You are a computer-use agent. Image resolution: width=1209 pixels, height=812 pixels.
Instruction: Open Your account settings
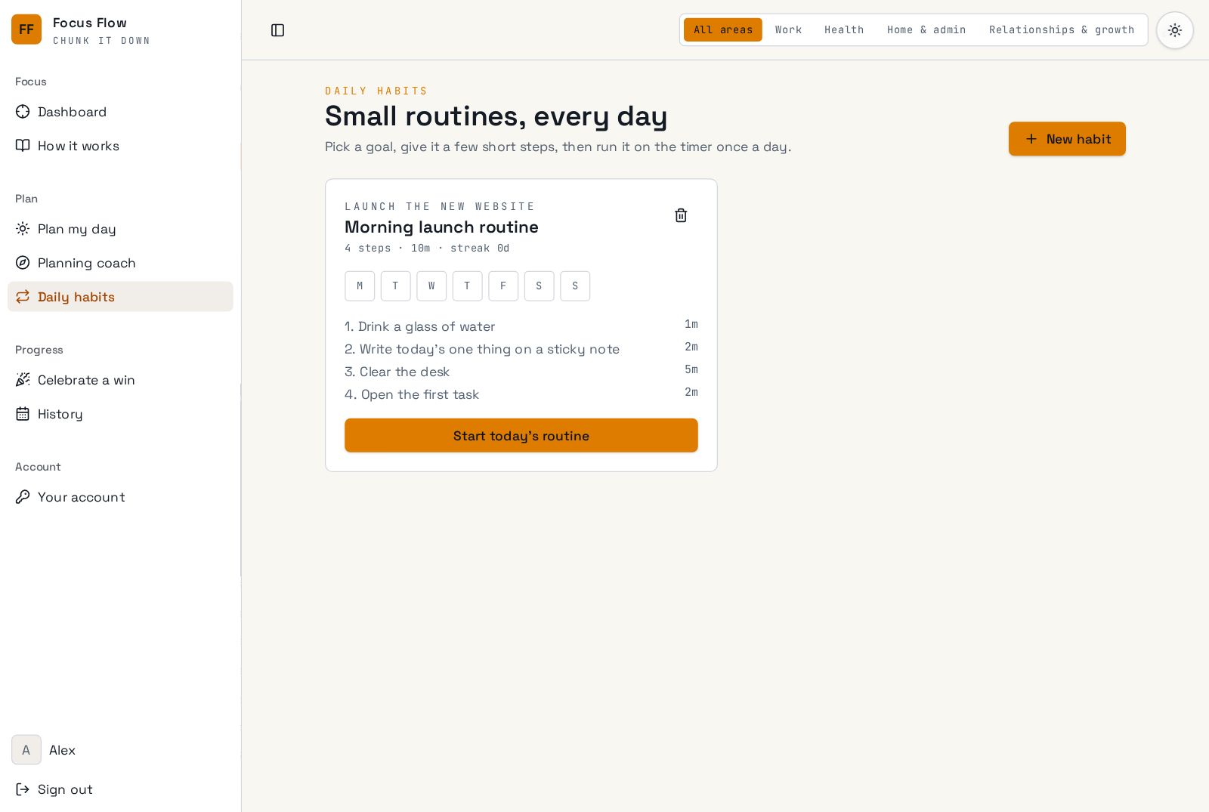[120, 497]
